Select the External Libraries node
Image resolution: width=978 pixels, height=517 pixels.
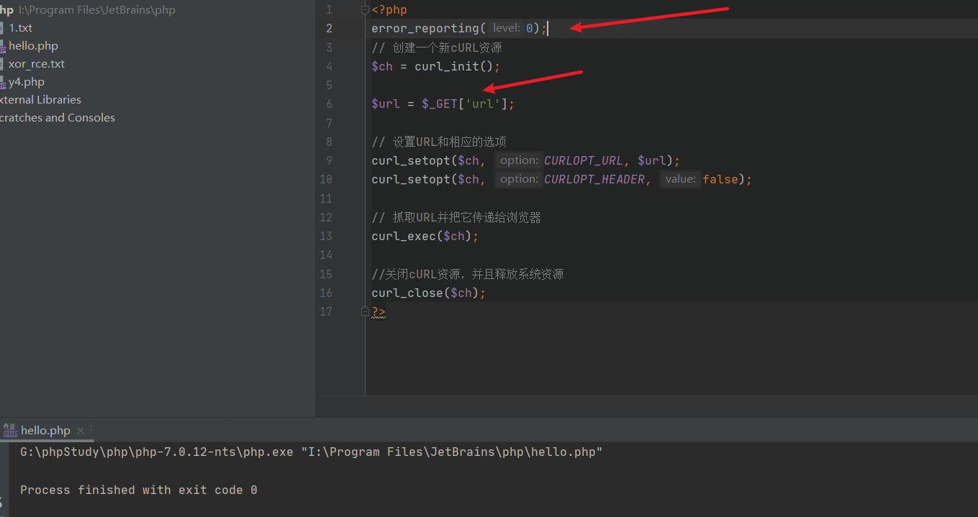pyautogui.click(x=40, y=100)
